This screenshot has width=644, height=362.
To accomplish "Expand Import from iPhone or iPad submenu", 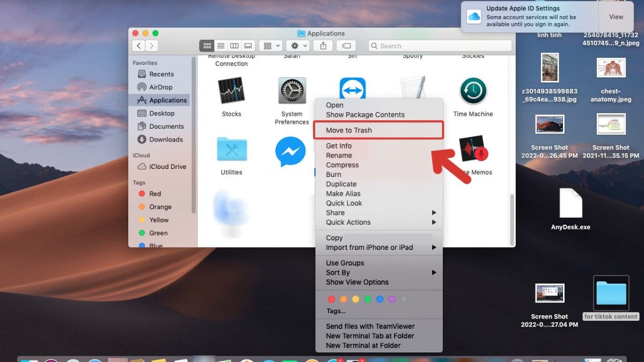I will (x=379, y=248).
